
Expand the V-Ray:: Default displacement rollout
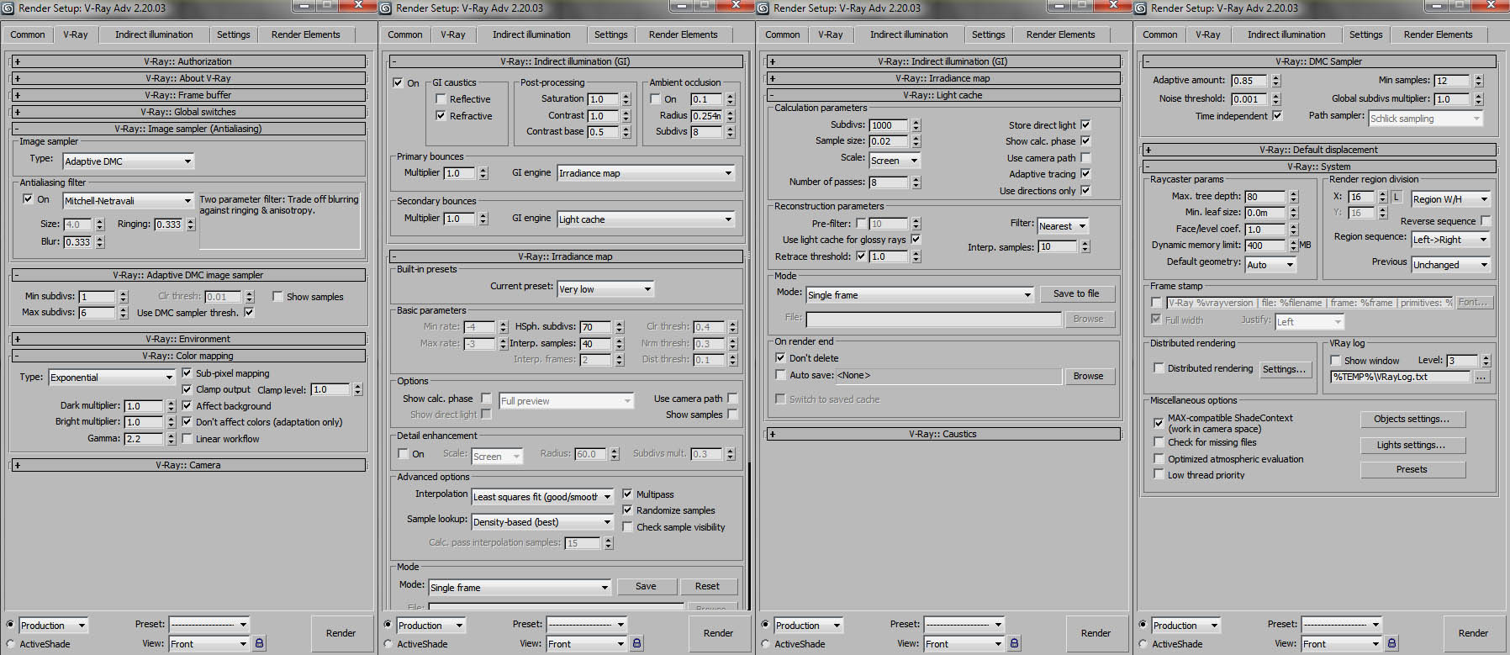[1320, 150]
